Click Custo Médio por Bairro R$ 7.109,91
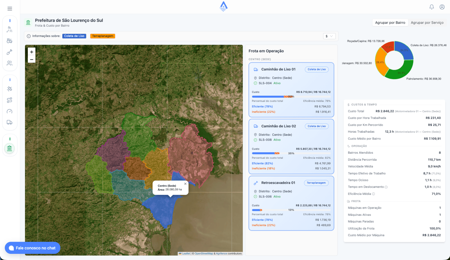 tap(432, 139)
